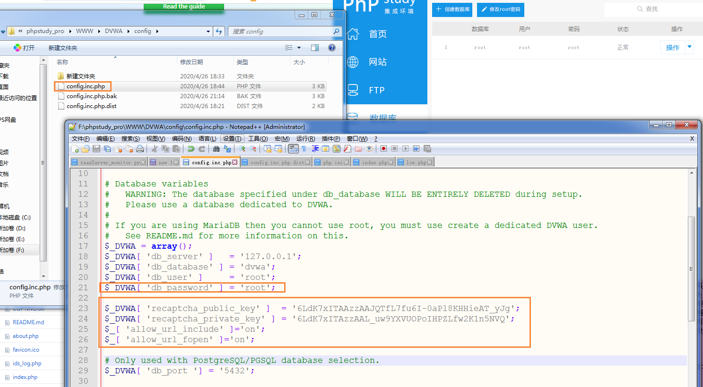This screenshot has height=387, width=703.
Task: Click 创建数据库 button in phpStudy
Action: (x=452, y=9)
